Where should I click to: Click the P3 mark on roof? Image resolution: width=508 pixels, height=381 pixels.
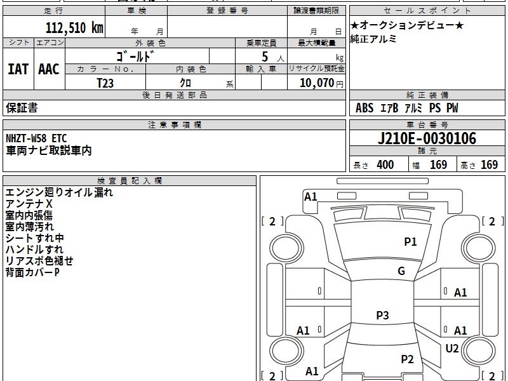pyautogui.click(x=382, y=315)
